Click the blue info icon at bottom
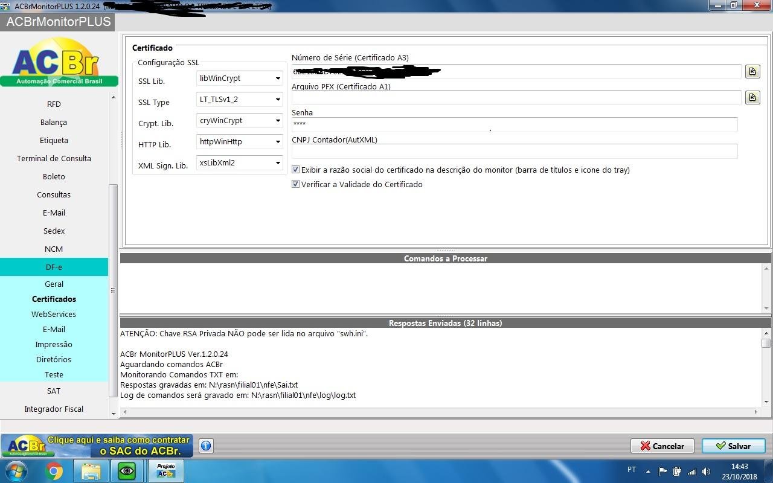The width and height of the screenshot is (773, 483). (x=206, y=446)
